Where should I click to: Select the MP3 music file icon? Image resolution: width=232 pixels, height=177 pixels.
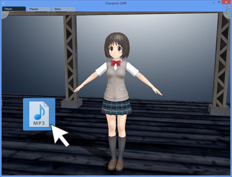[x=39, y=114]
